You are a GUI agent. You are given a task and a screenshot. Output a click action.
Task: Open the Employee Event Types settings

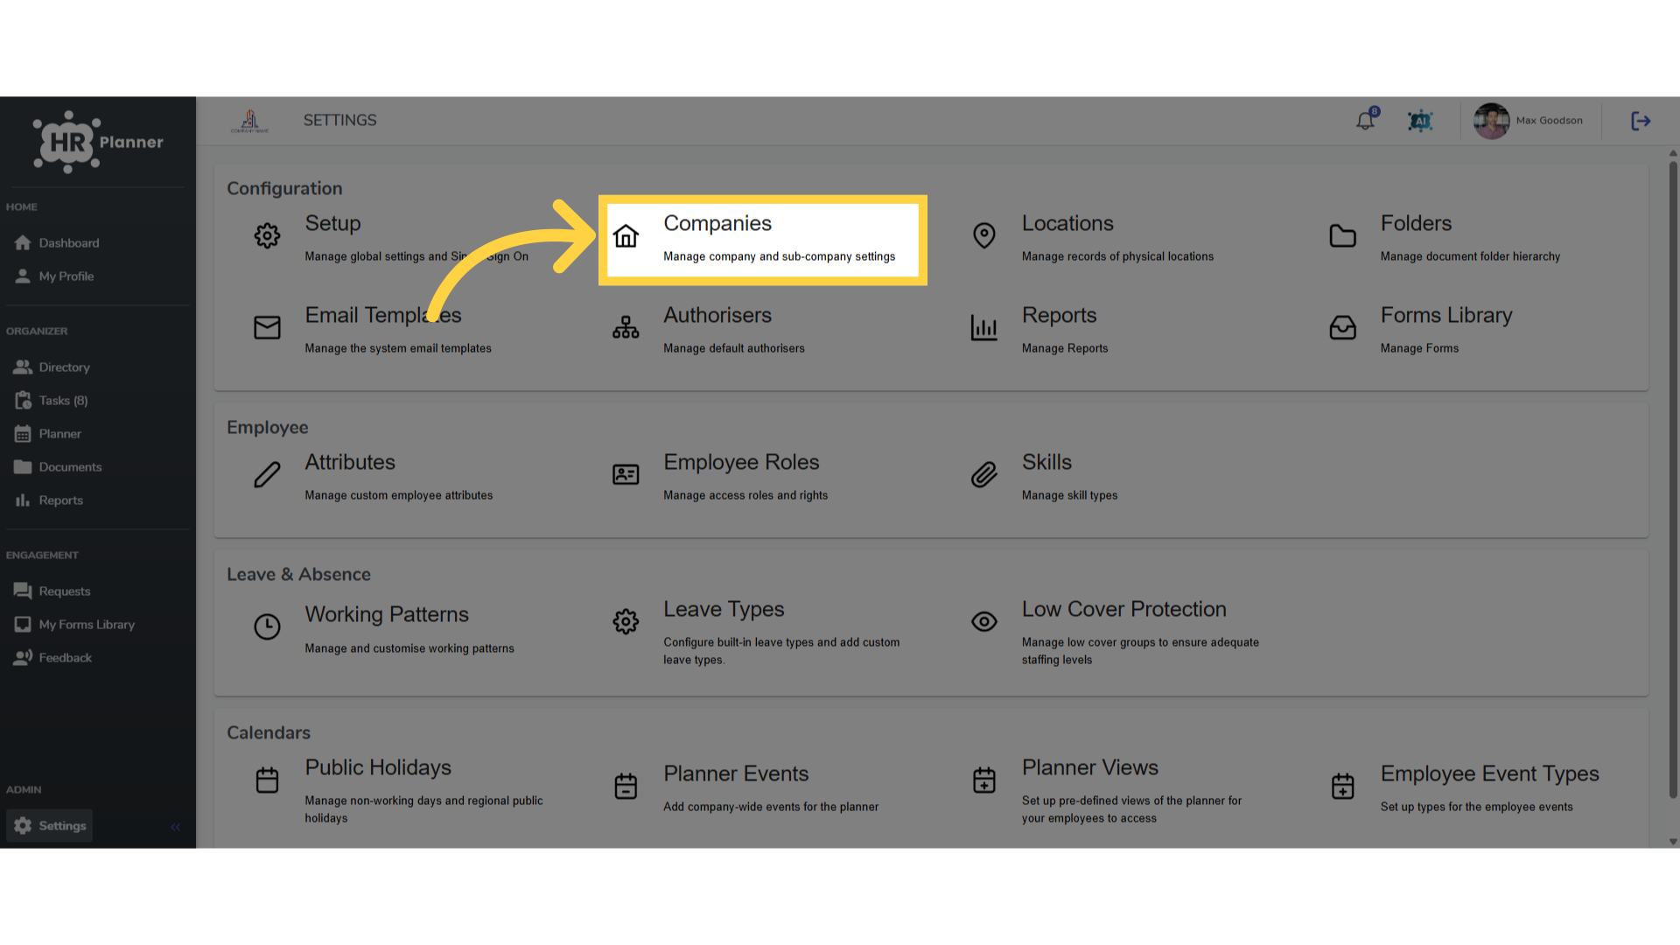[1489, 773]
